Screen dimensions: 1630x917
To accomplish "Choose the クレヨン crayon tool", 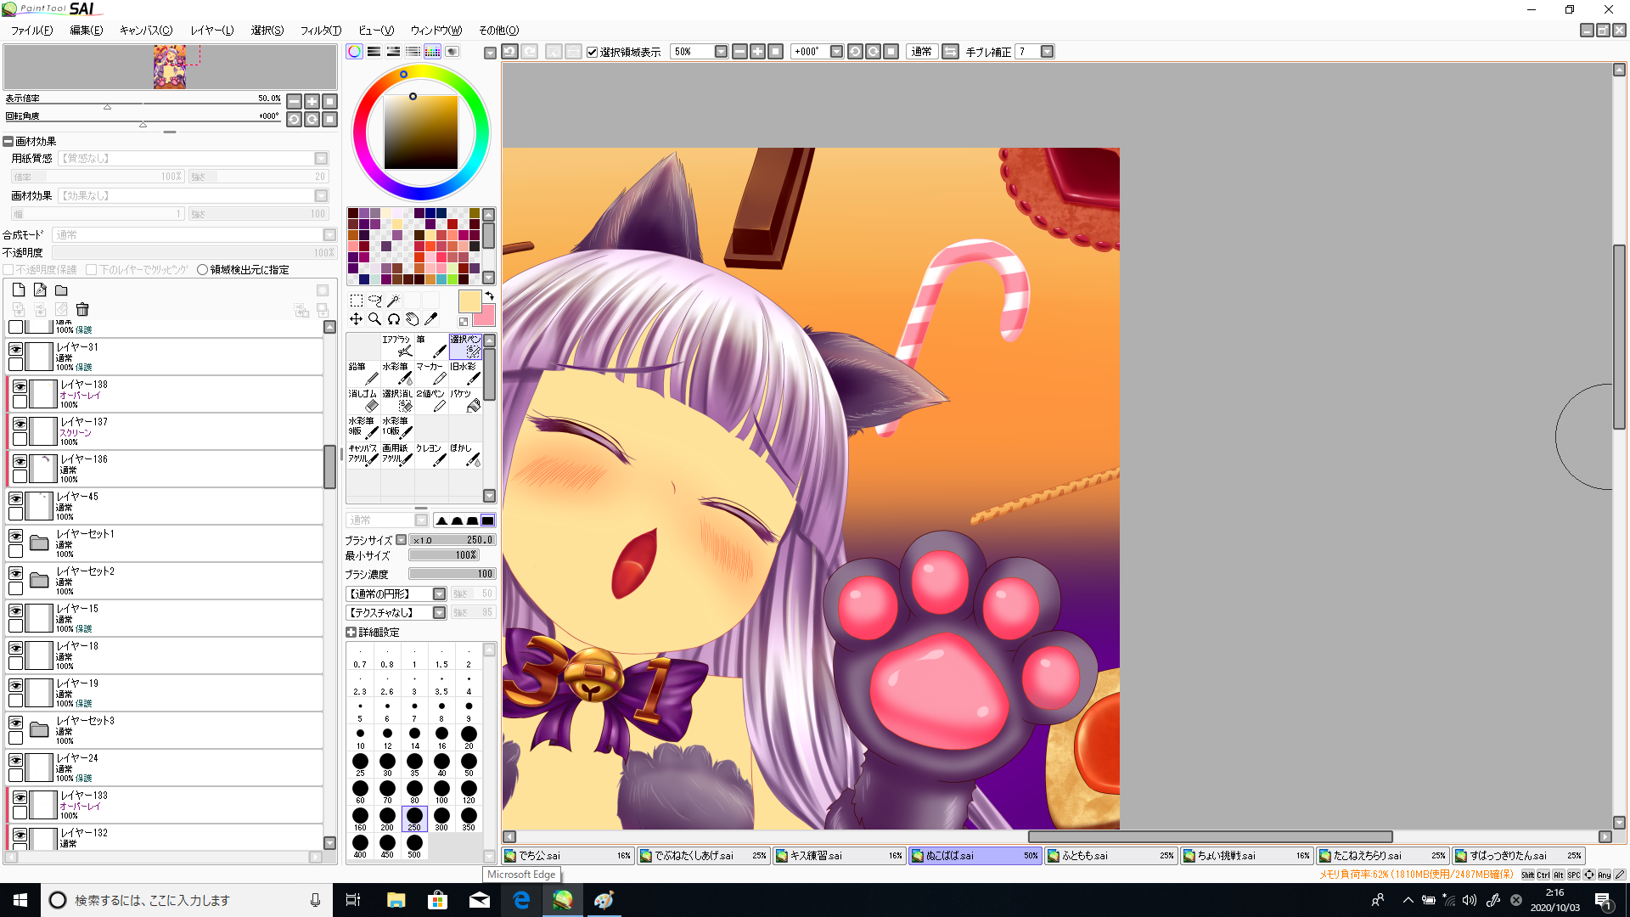I will 431,455.
